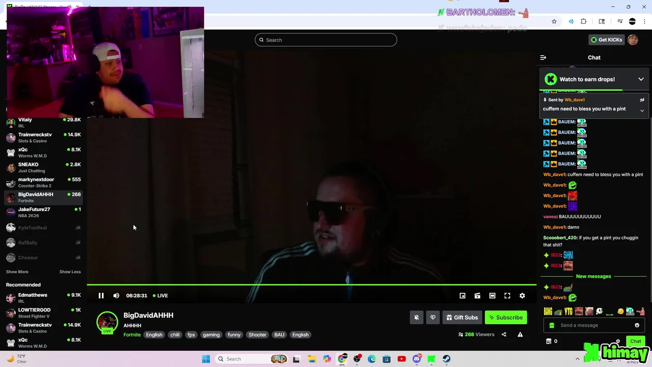Select the funny tag
652x367 pixels.
click(234, 335)
